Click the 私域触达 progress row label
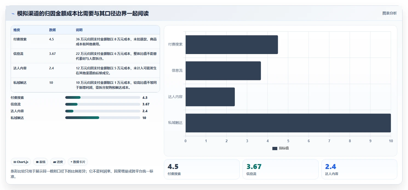The image size is (408, 190). 17,118
